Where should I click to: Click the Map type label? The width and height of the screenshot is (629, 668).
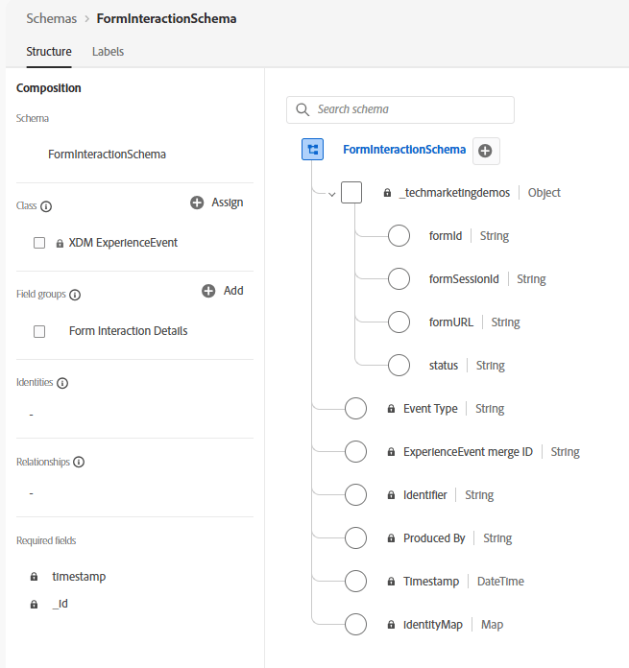493,625
